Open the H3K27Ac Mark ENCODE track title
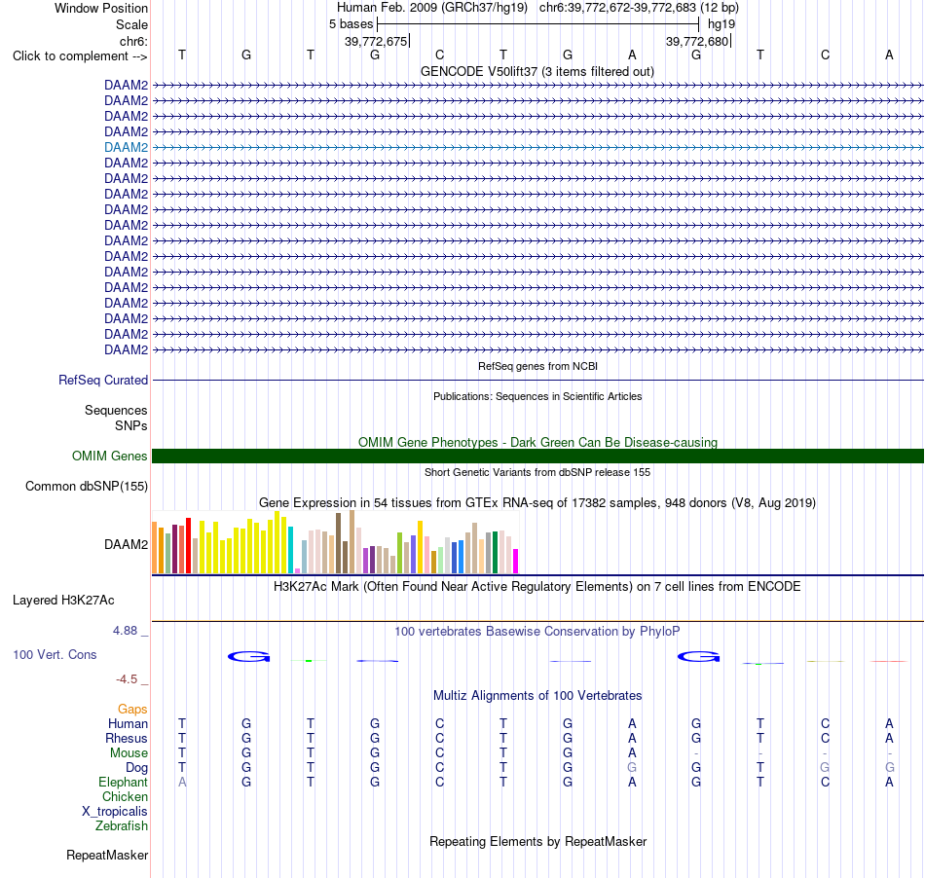925x878 pixels. click(536, 587)
